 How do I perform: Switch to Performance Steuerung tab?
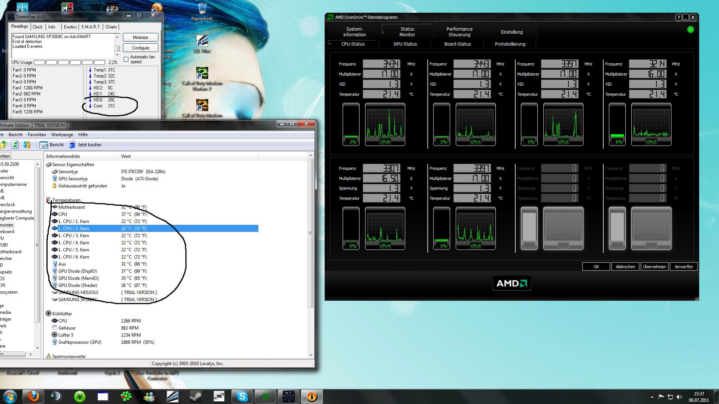pos(459,32)
